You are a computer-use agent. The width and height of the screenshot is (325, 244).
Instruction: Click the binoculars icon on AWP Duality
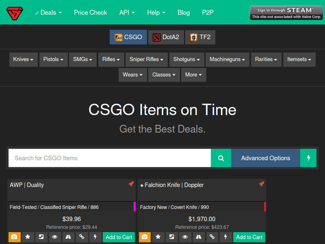(x=68, y=237)
